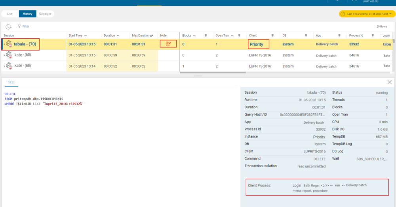Image resolution: width=396 pixels, height=207 pixels.
Task: Click the Note column header
Action: 164,36
